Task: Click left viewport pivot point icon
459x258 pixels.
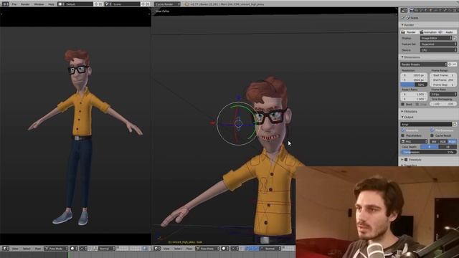Action: [83, 249]
